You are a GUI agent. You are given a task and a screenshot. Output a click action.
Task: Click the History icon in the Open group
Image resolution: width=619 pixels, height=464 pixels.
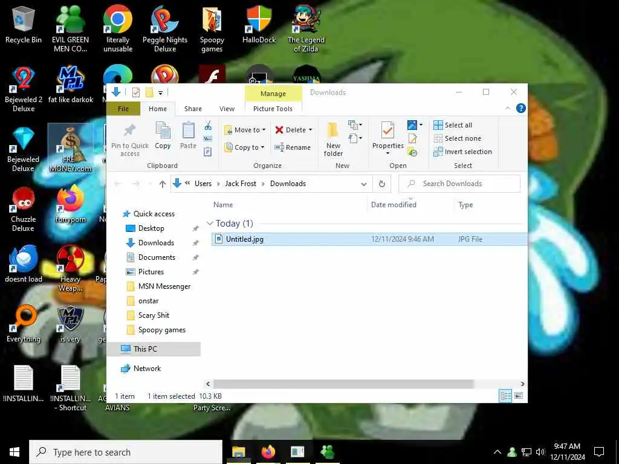click(x=412, y=152)
